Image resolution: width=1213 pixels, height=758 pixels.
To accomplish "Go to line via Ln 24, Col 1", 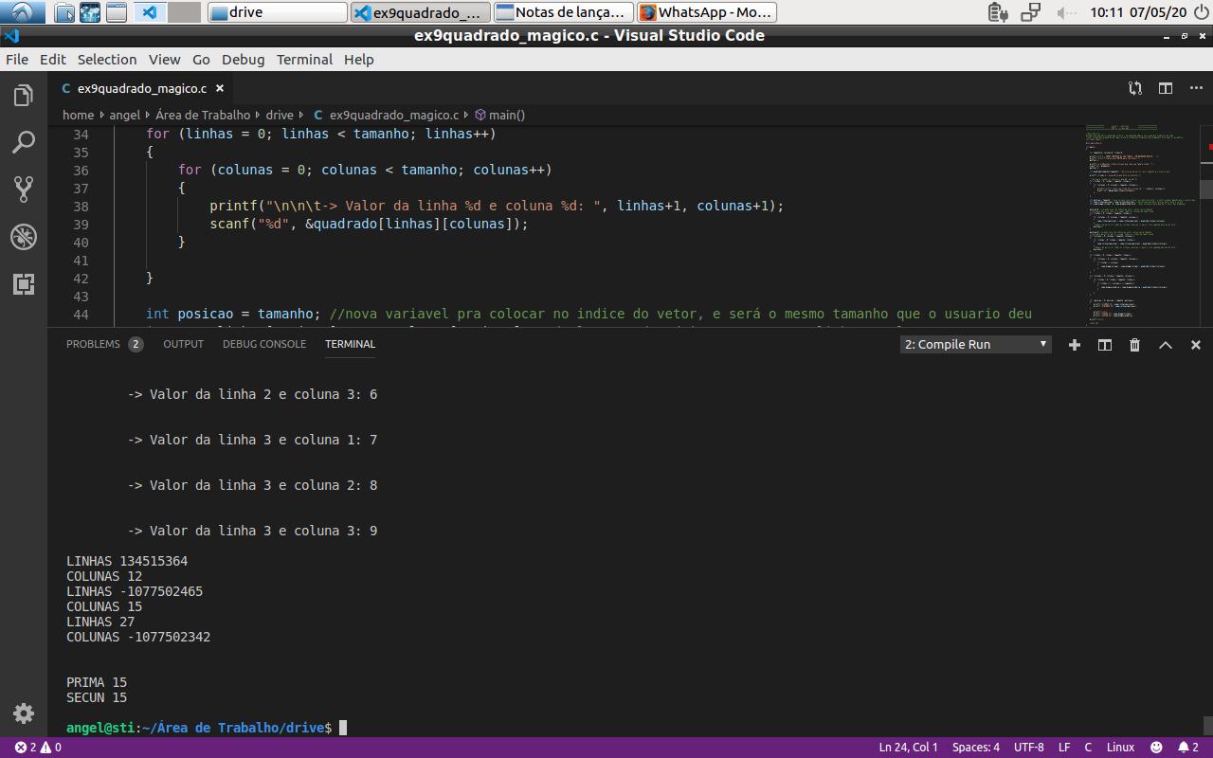I will click(908, 747).
